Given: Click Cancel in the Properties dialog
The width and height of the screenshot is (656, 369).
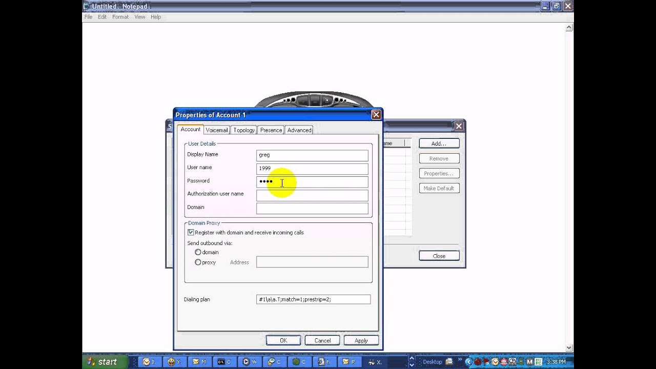Looking at the screenshot, I should (322, 340).
